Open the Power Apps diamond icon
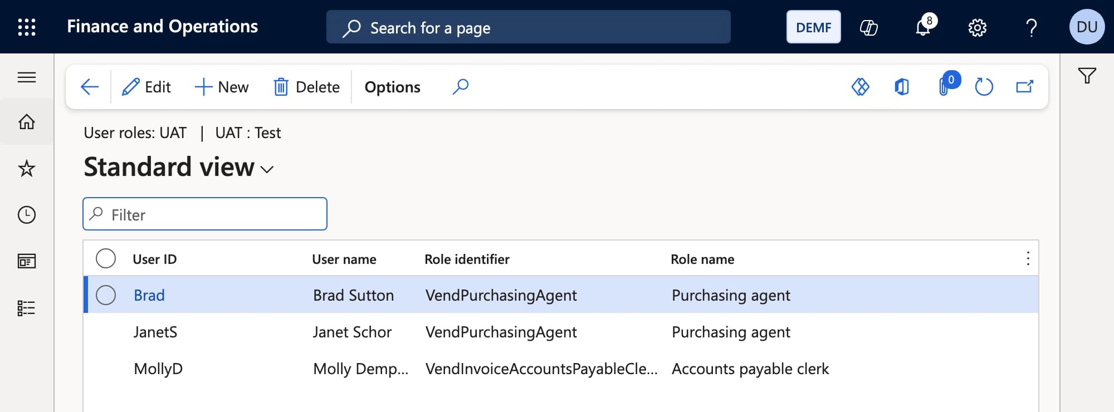This screenshot has width=1114, height=412. point(861,87)
